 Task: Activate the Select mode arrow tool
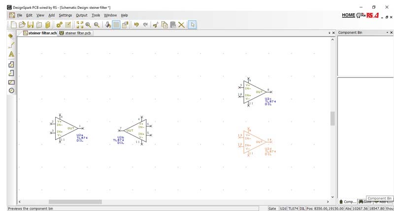pos(193,25)
